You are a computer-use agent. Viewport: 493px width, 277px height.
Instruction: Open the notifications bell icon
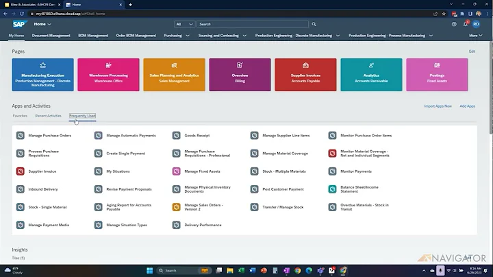pos(466,24)
